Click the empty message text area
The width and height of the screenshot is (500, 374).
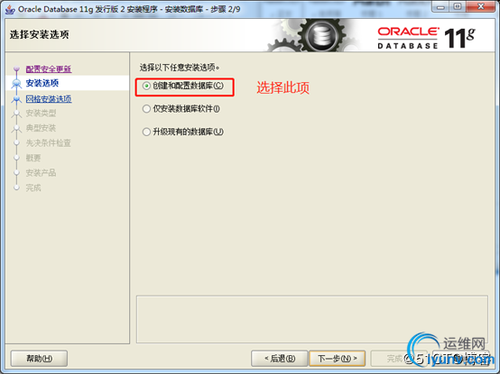pos(312,319)
